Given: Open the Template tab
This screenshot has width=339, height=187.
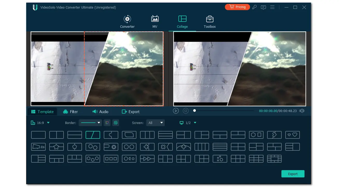Looking at the screenshot, I should 43,112.
